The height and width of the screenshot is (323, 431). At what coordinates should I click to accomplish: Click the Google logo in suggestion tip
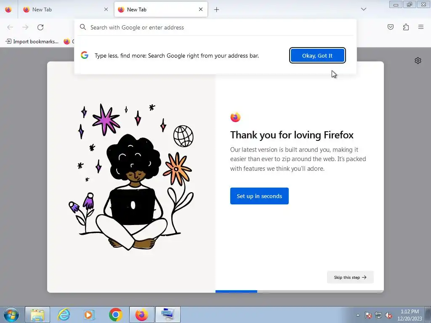pyautogui.click(x=85, y=55)
